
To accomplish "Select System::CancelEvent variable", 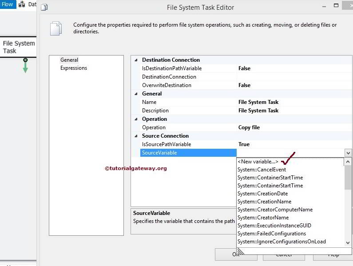I will (262, 170).
